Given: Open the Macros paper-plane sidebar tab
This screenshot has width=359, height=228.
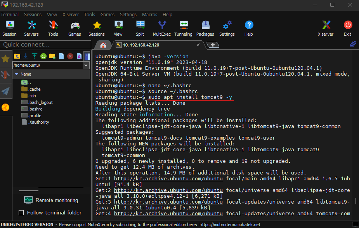Looking at the screenshot, I should [x=5, y=91].
